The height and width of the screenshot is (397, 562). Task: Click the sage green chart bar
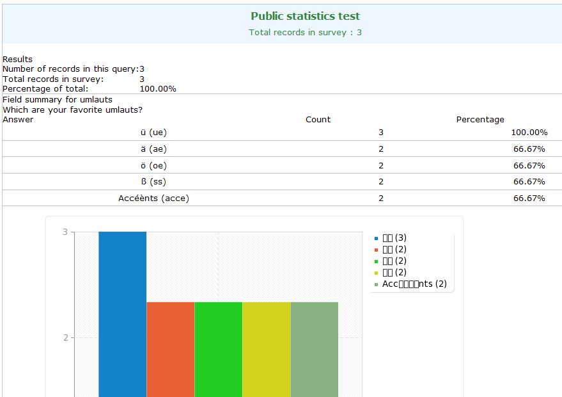[314, 349]
